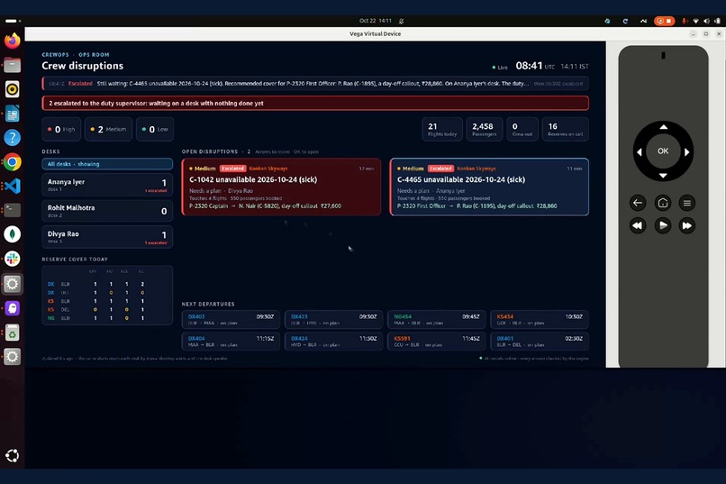
Task: Click the remote's home button
Action: click(663, 203)
